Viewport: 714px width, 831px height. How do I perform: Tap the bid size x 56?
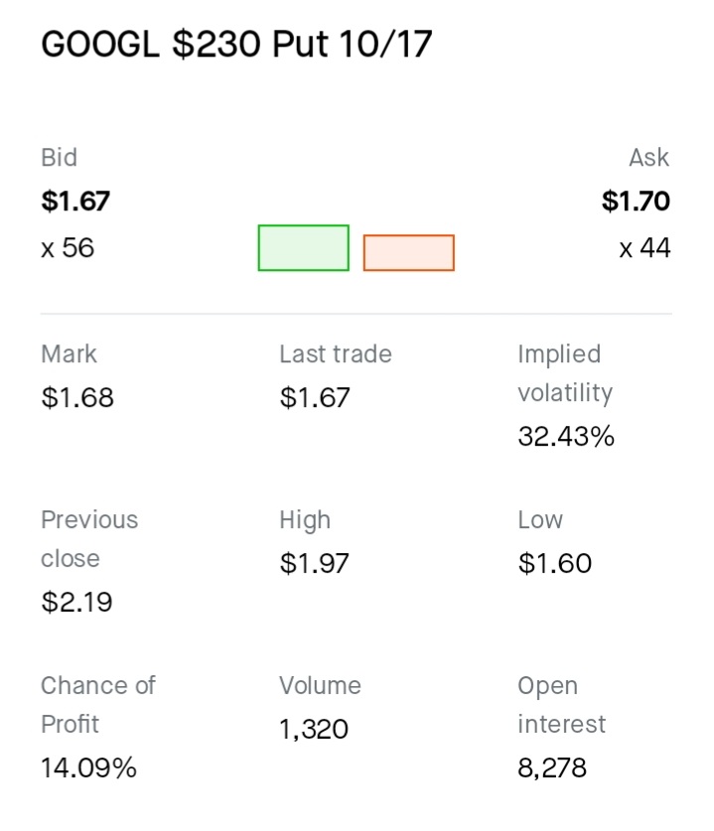coord(68,248)
